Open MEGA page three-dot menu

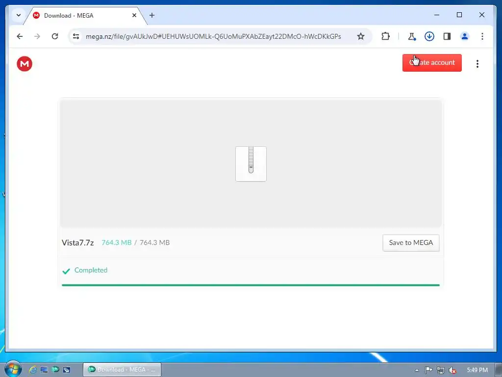tap(477, 64)
